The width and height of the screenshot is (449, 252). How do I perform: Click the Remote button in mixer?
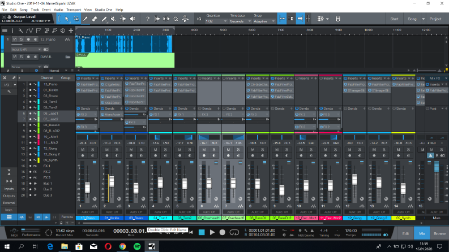[x=67, y=217]
